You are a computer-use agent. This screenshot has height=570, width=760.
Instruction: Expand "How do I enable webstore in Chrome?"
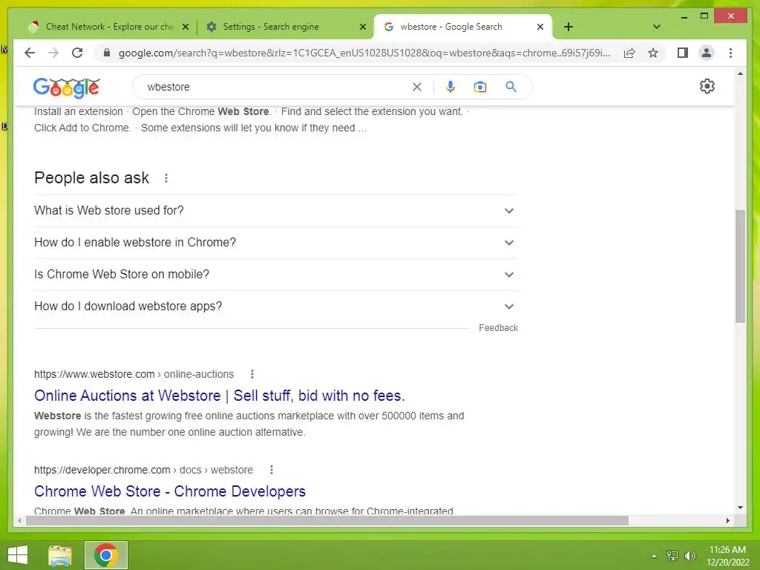click(276, 243)
